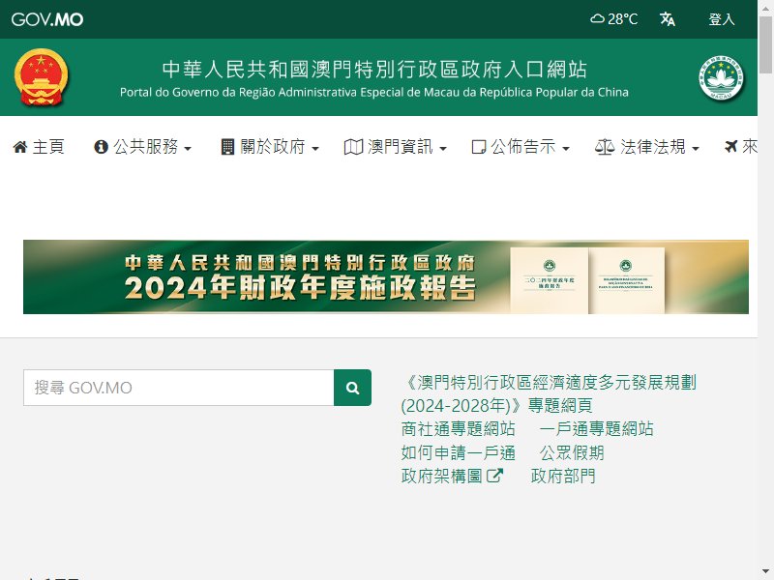Click the vertical scrollbar thumb
This screenshot has height=580, width=774.
pos(766,44)
